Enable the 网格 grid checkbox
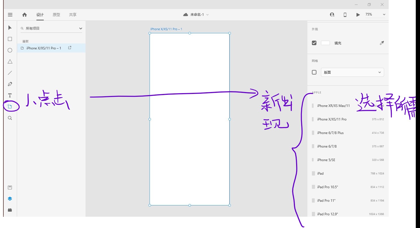Viewport: 420px width, 228px height. pyautogui.click(x=314, y=72)
